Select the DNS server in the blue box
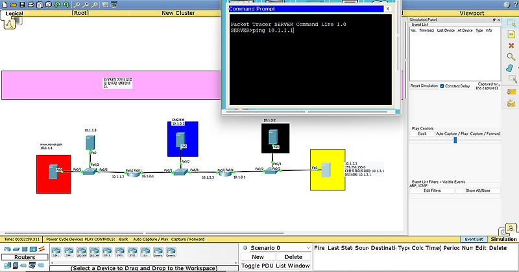This screenshot has width=519, height=272. (x=180, y=140)
